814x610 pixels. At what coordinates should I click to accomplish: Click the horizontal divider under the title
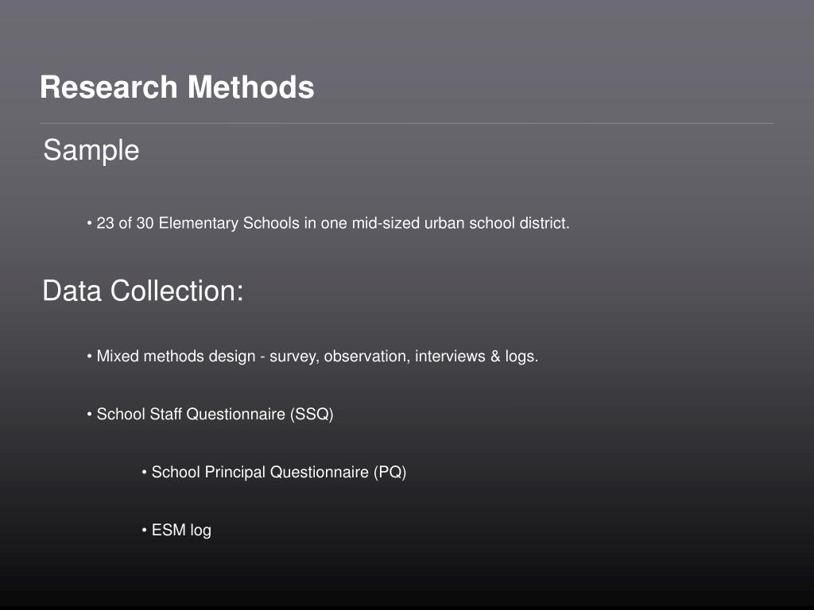(407, 123)
